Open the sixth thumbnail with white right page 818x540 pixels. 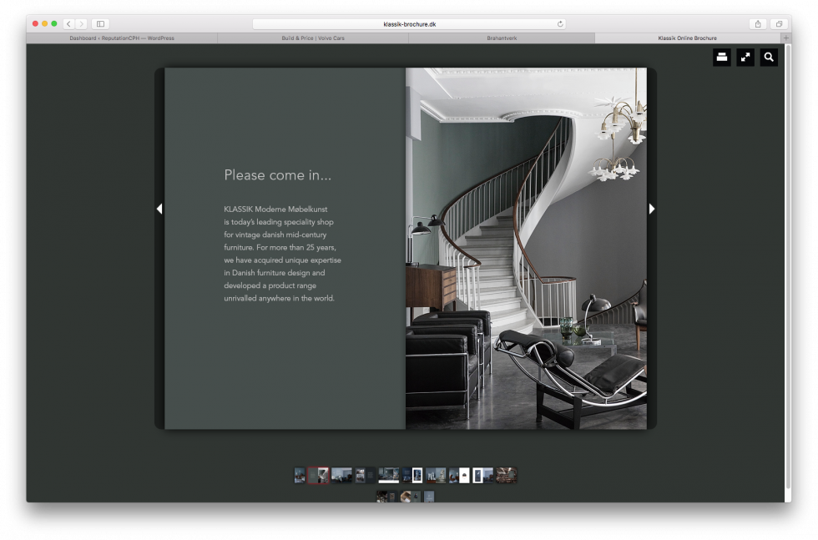click(x=412, y=475)
